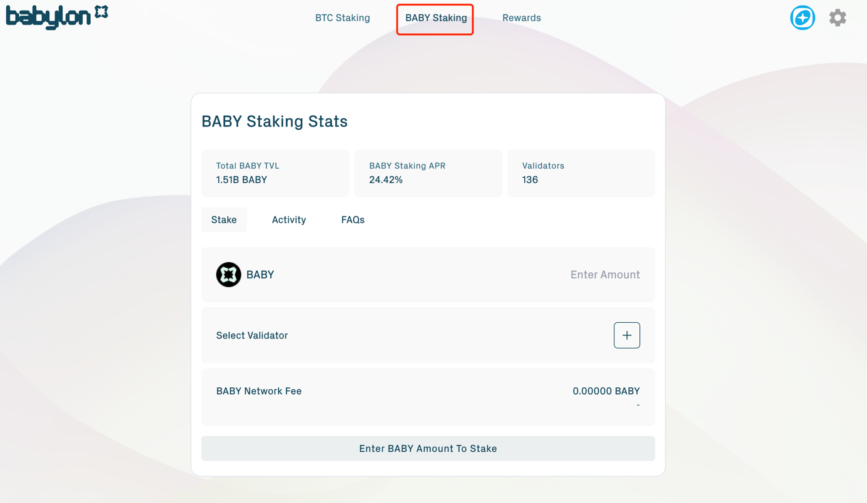Click the Enter Amount field
This screenshot has height=503, width=867.
click(605, 274)
